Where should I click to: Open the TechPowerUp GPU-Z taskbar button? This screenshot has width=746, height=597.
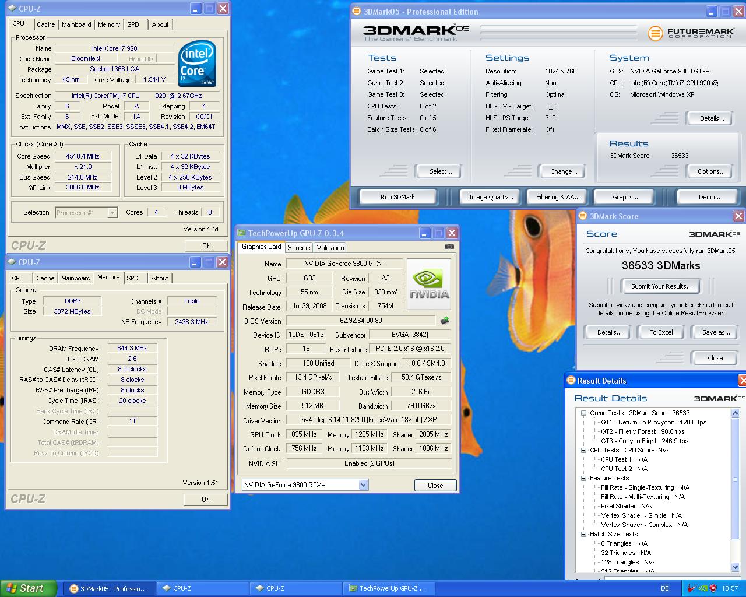[x=389, y=588]
